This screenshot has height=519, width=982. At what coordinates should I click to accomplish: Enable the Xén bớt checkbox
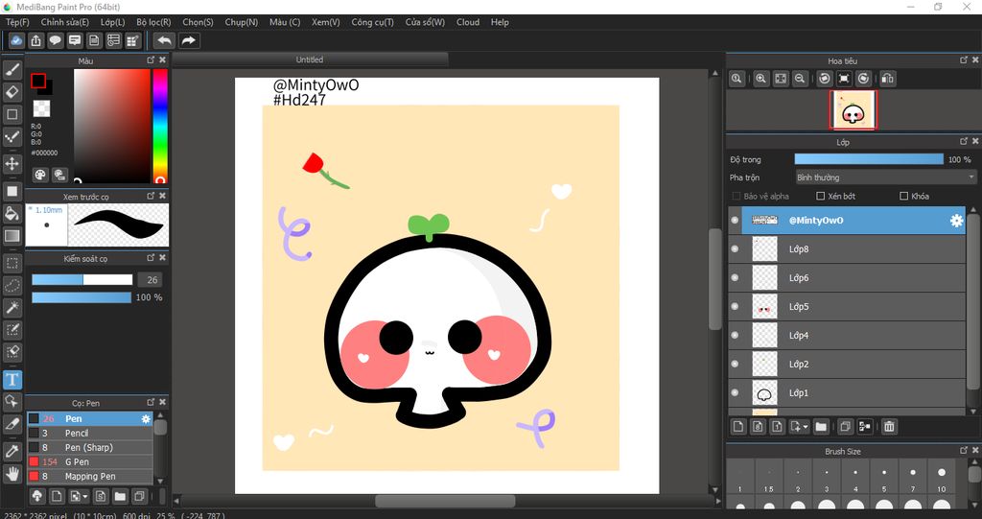pyautogui.click(x=821, y=197)
